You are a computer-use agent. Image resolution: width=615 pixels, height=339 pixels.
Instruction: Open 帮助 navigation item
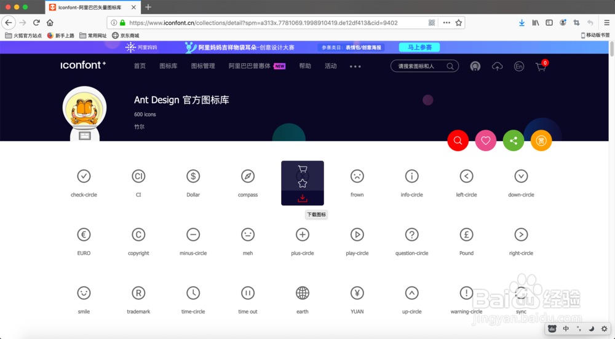coord(305,66)
